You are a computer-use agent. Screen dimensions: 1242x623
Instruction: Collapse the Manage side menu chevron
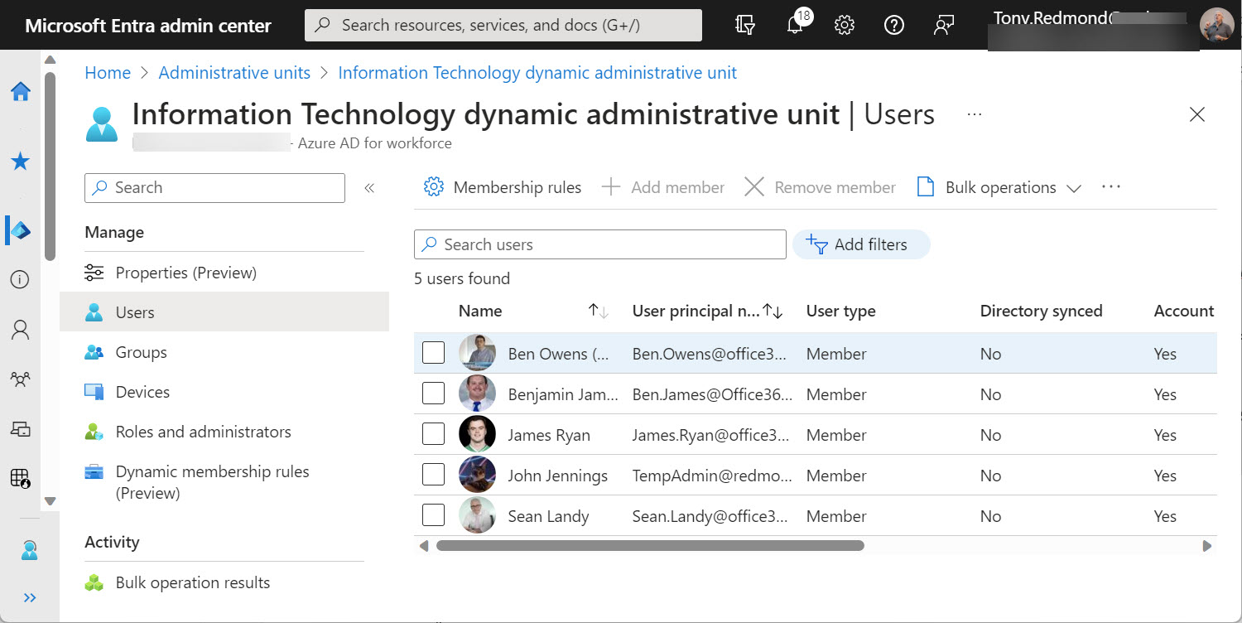tap(369, 188)
